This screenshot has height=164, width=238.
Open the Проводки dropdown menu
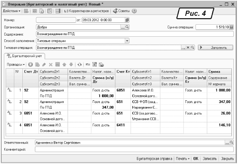point(16,64)
